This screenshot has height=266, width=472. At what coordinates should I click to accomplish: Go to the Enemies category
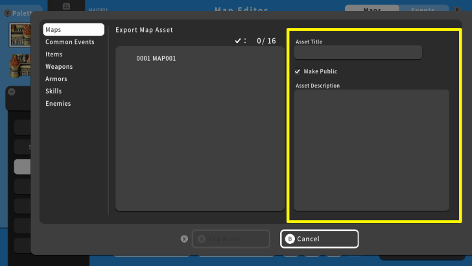point(58,104)
